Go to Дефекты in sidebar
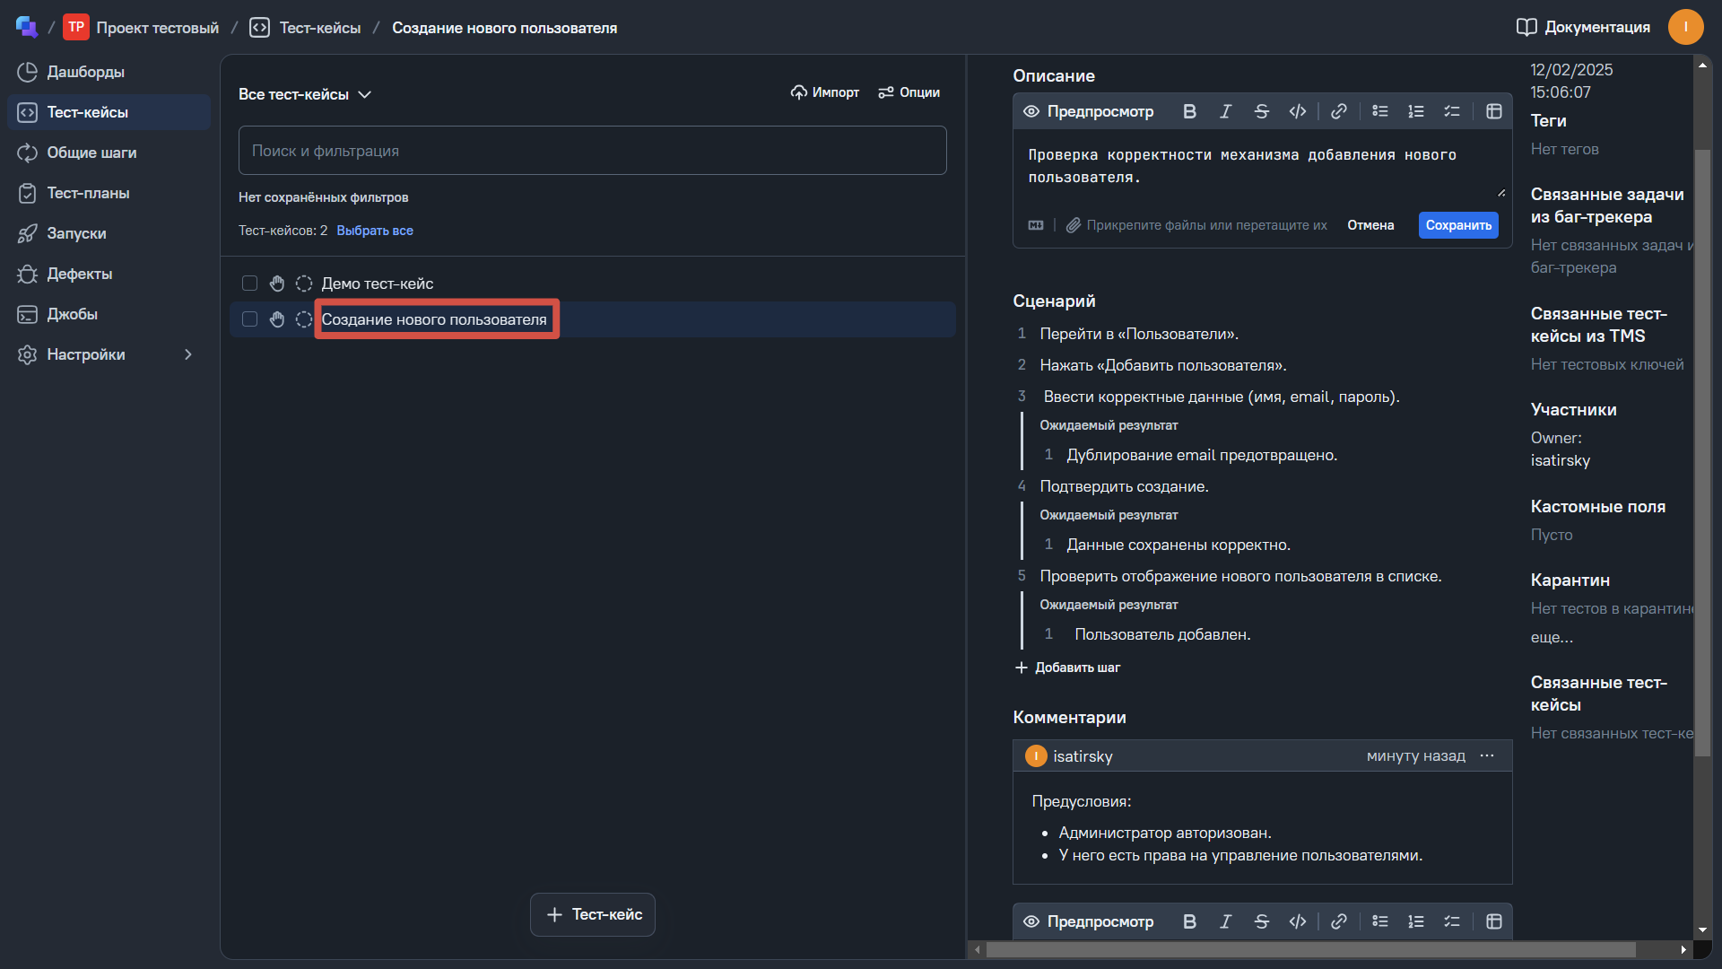This screenshot has height=969, width=1722. (x=79, y=274)
